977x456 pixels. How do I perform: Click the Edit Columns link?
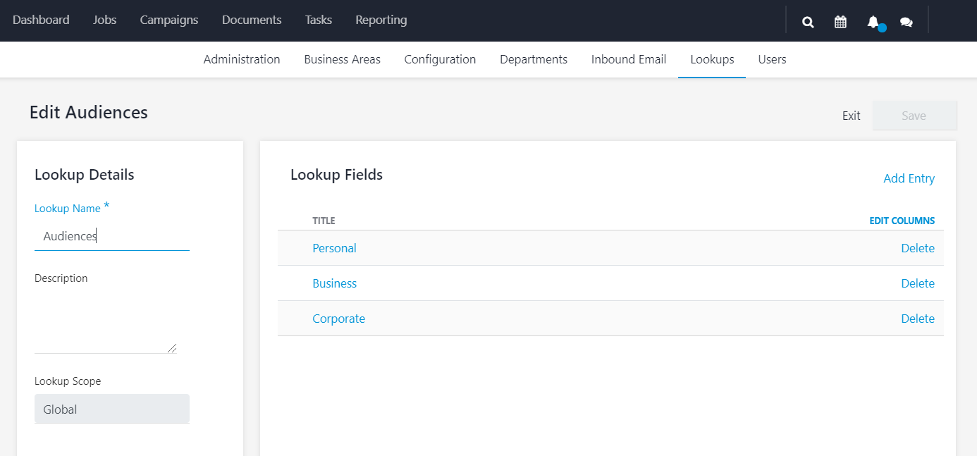tap(902, 221)
